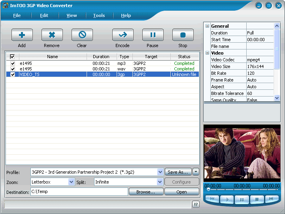285x214 pixels.
Task: Click the Stop toolbar icon
Action: click(x=183, y=35)
